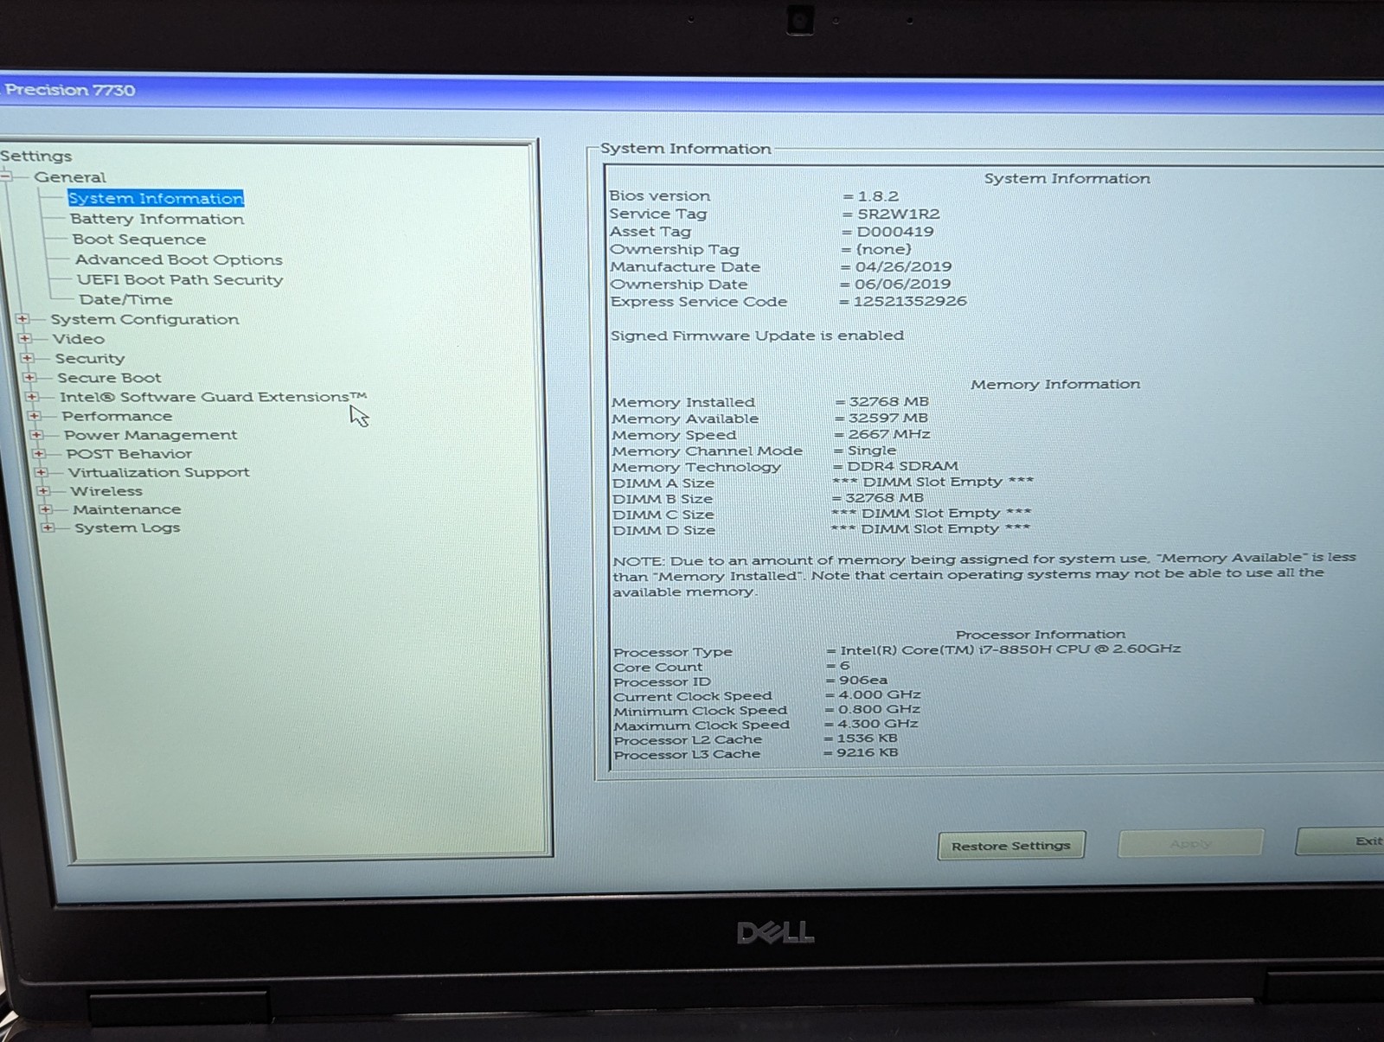Click the Core Count row label
This screenshot has width=1384, height=1042.
(658, 668)
